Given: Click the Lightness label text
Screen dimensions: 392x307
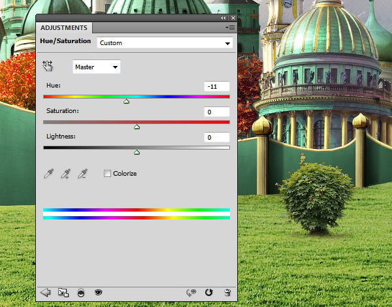Looking at the screenshot, I should pos(61,137).
